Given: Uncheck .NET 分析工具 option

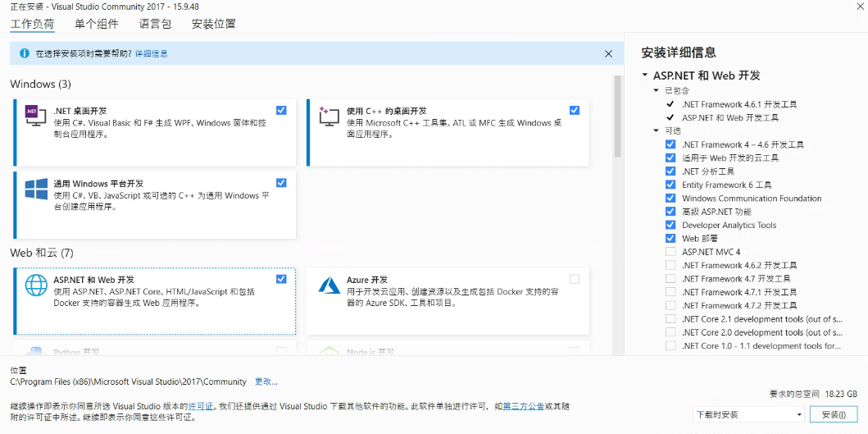Looking at the screenshot, I should 670,171.
